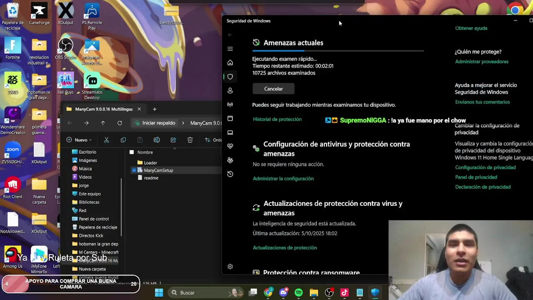Open Historial de protección link
Image resolution: width=533 pixels, height=300 pixels.
pyautogui.click(x=277, y=119)
